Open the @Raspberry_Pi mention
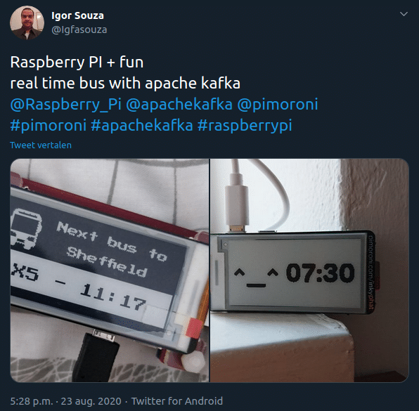The width and height of the screenshot is (419, 411). tap(66, 104)
